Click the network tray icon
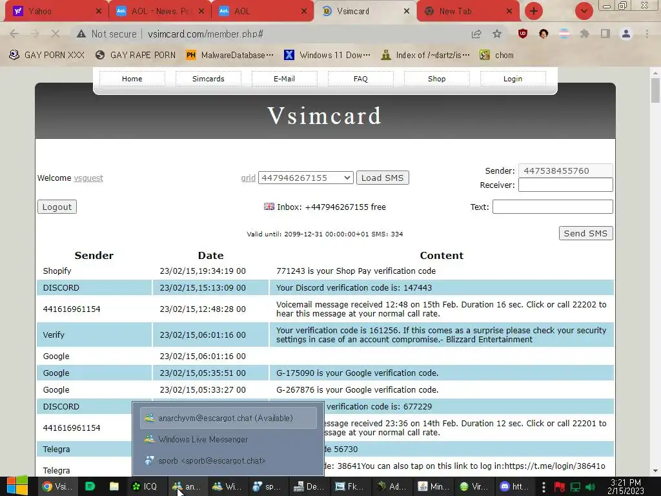This screenshot has height=496, width=661. [x=575, y=487]
